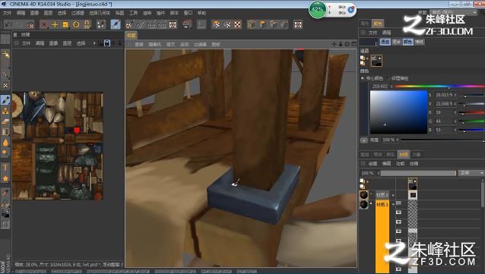Toggle the third highlighted (颜色) mode button

[x=407, y=42]
